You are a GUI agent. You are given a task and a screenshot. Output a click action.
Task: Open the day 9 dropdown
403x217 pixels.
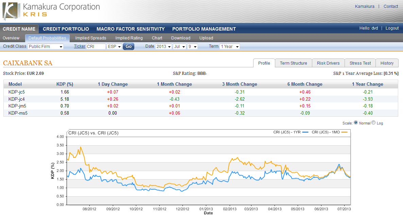tap(193, 46)
